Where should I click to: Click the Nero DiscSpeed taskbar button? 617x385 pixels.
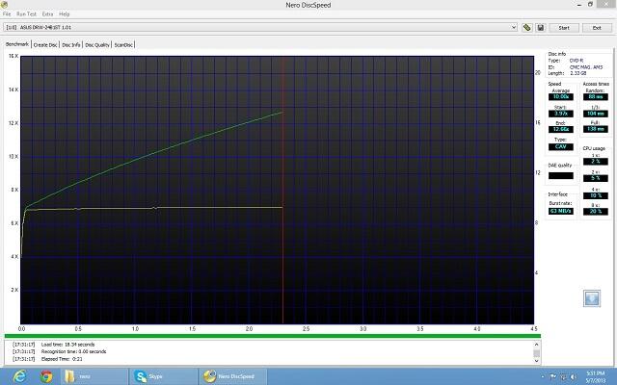(x=232, y=376)
